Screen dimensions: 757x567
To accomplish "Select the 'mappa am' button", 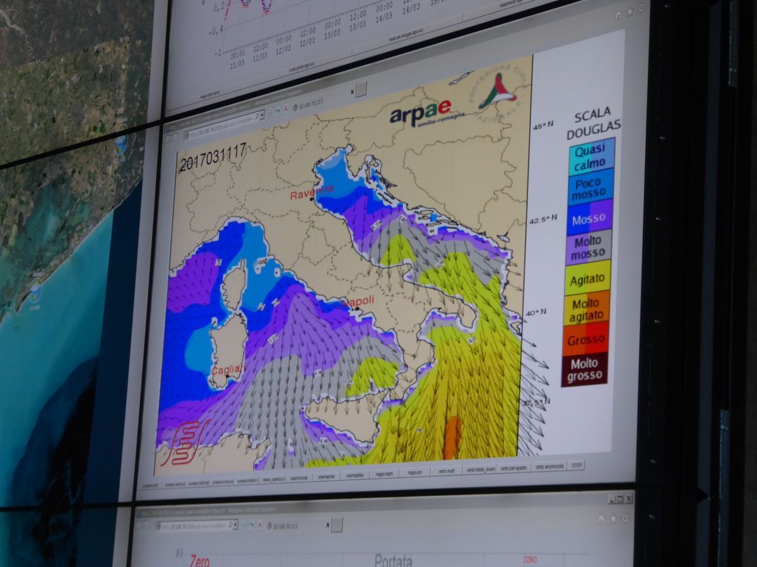I will (415, 472).
